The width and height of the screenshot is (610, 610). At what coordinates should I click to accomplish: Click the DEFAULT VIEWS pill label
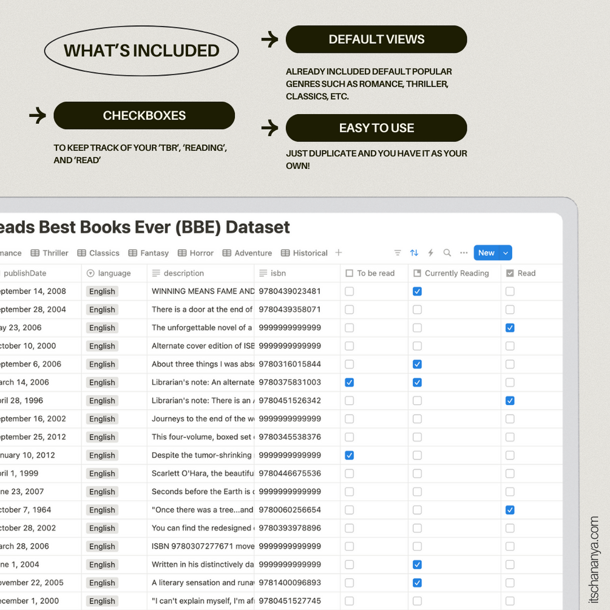(x=376, y=39)
